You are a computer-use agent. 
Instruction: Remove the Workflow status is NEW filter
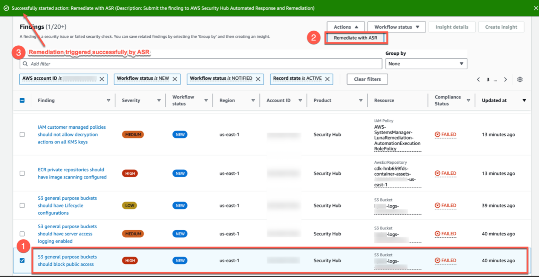pyautogui.click(x=175, y=79)
